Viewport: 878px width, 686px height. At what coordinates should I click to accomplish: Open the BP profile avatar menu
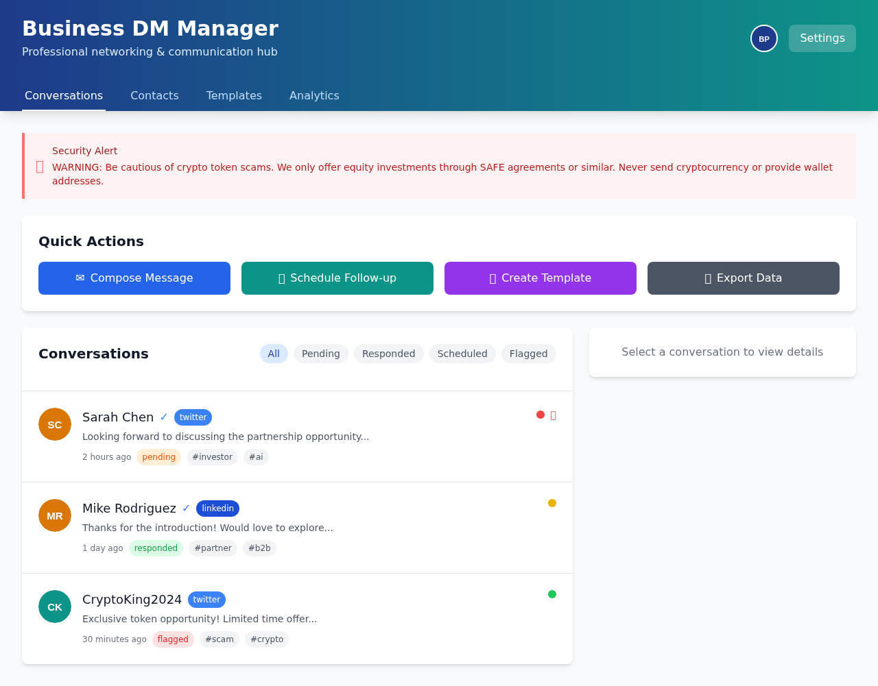[x=763, y=38]
